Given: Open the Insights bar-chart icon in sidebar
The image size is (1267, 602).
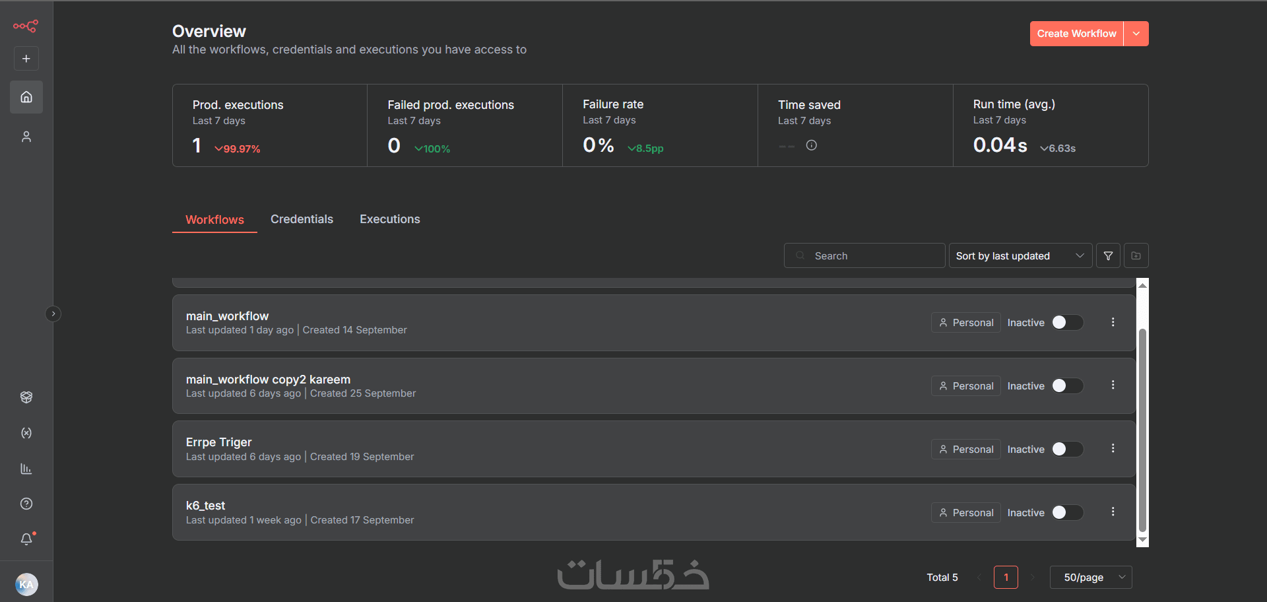Looking at the screenshot, I should click(26, 469).
